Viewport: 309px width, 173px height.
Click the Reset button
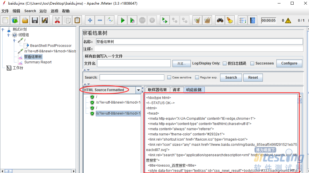point(253,77)
